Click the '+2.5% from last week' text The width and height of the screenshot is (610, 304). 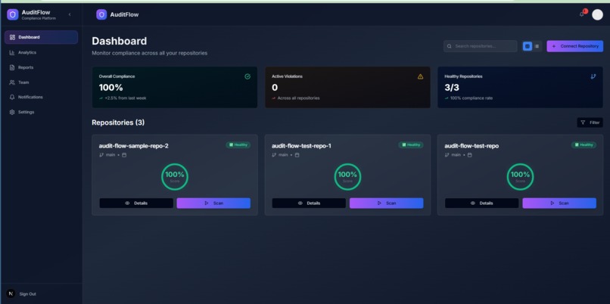(x=126, y=98)
